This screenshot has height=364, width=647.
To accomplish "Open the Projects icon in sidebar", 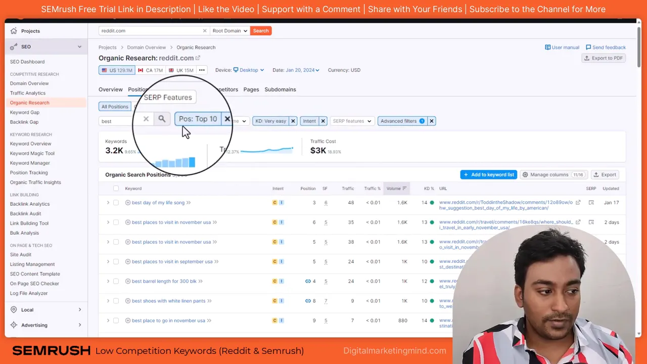I will tap(14, 31).
